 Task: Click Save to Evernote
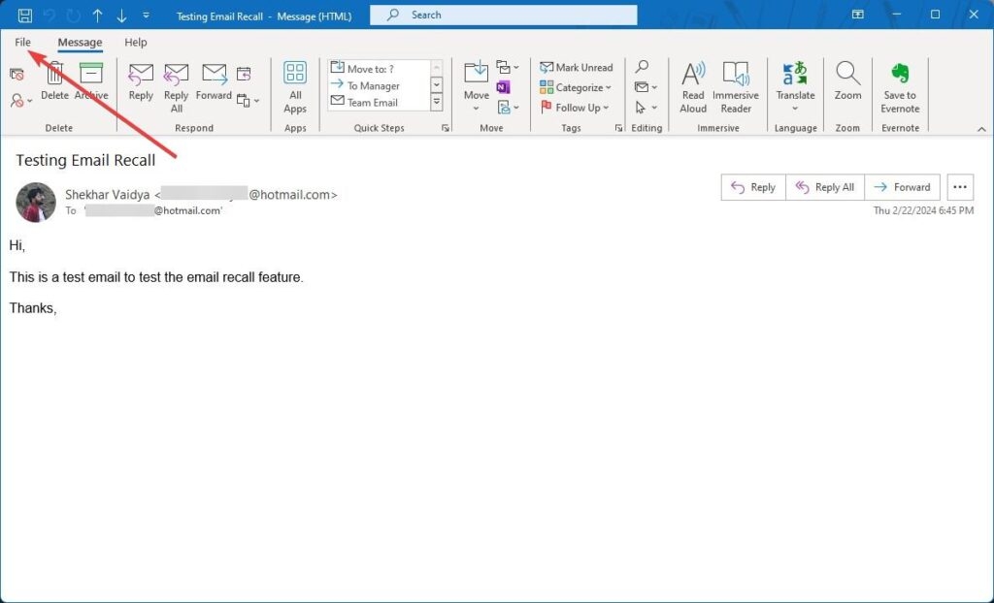(900, 87)
